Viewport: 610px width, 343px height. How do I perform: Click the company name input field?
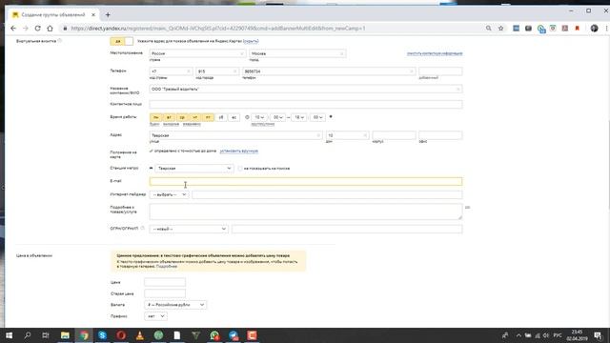(x=306, y=89)
